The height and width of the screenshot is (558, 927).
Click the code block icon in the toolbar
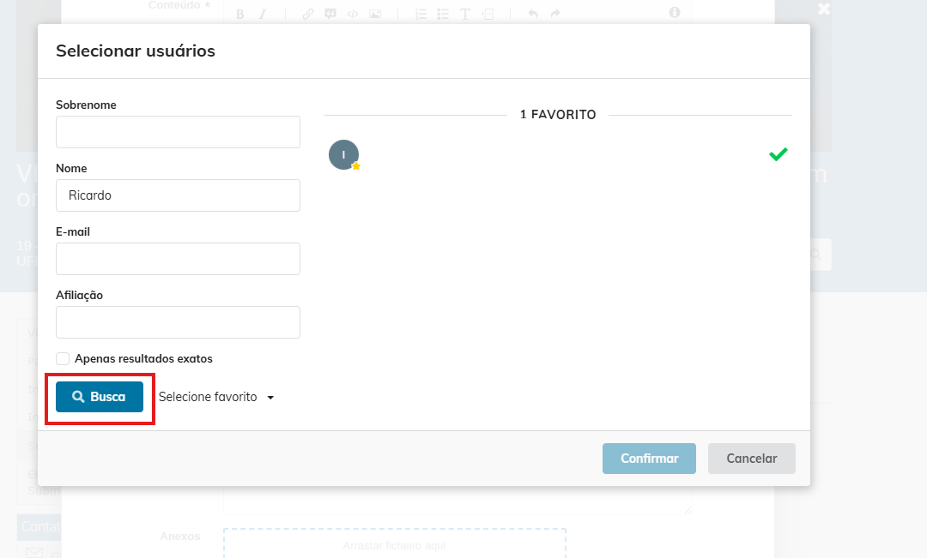click(353, 14)
